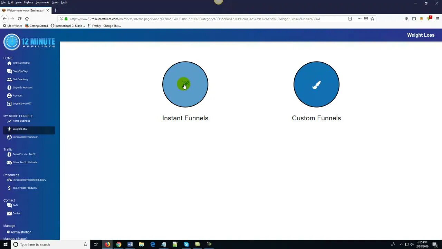Open the Getting Started bookmark
Image resolution: width=442 pixels, height=249 pixels.
(37, 26)
